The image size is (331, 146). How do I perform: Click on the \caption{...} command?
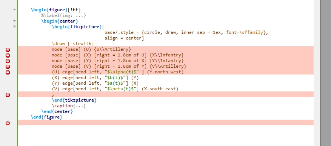click(x=69, y=106)
